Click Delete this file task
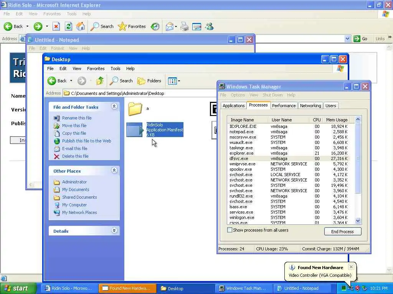This screenshot has width=393, height=294. pos(75,156)
